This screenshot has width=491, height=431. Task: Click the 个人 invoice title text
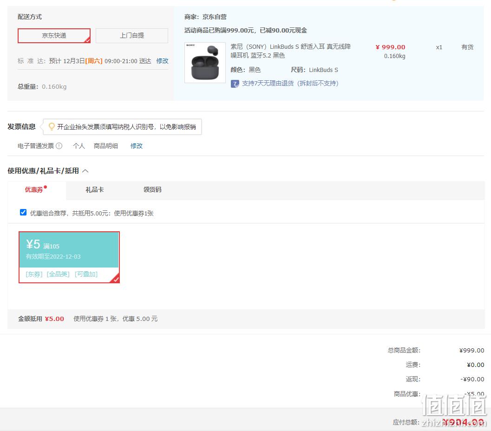[79, 146]
